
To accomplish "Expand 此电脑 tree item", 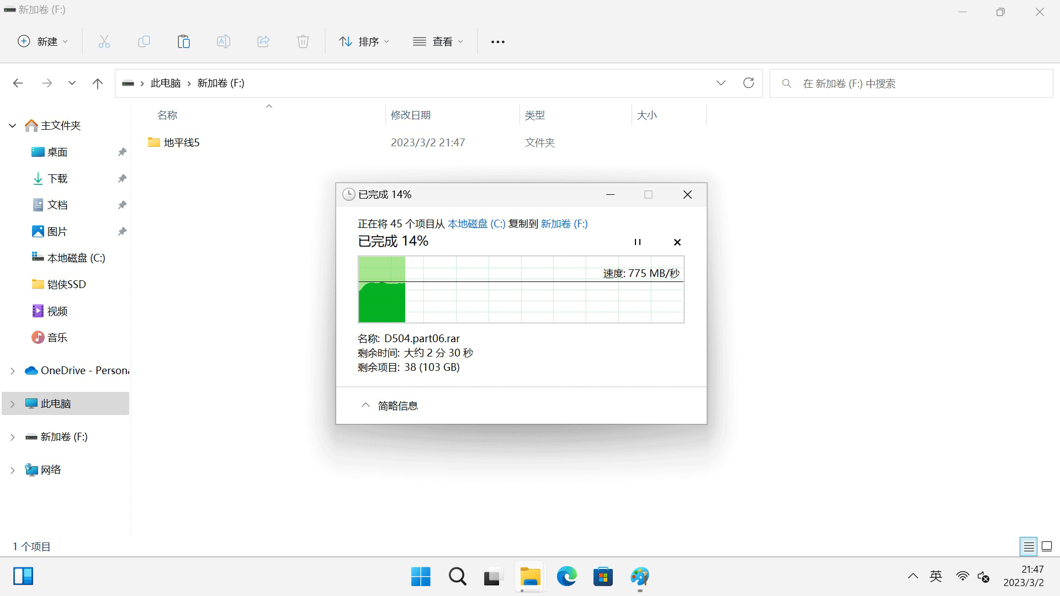I will (12, 403).
